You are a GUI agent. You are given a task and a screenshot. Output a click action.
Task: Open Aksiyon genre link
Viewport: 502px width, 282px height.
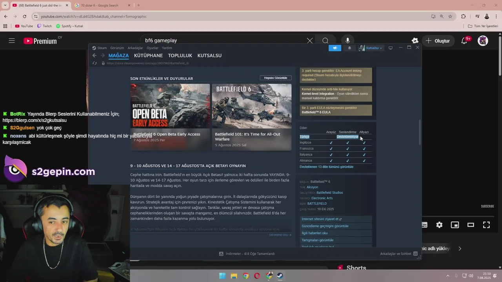(312, 187)
